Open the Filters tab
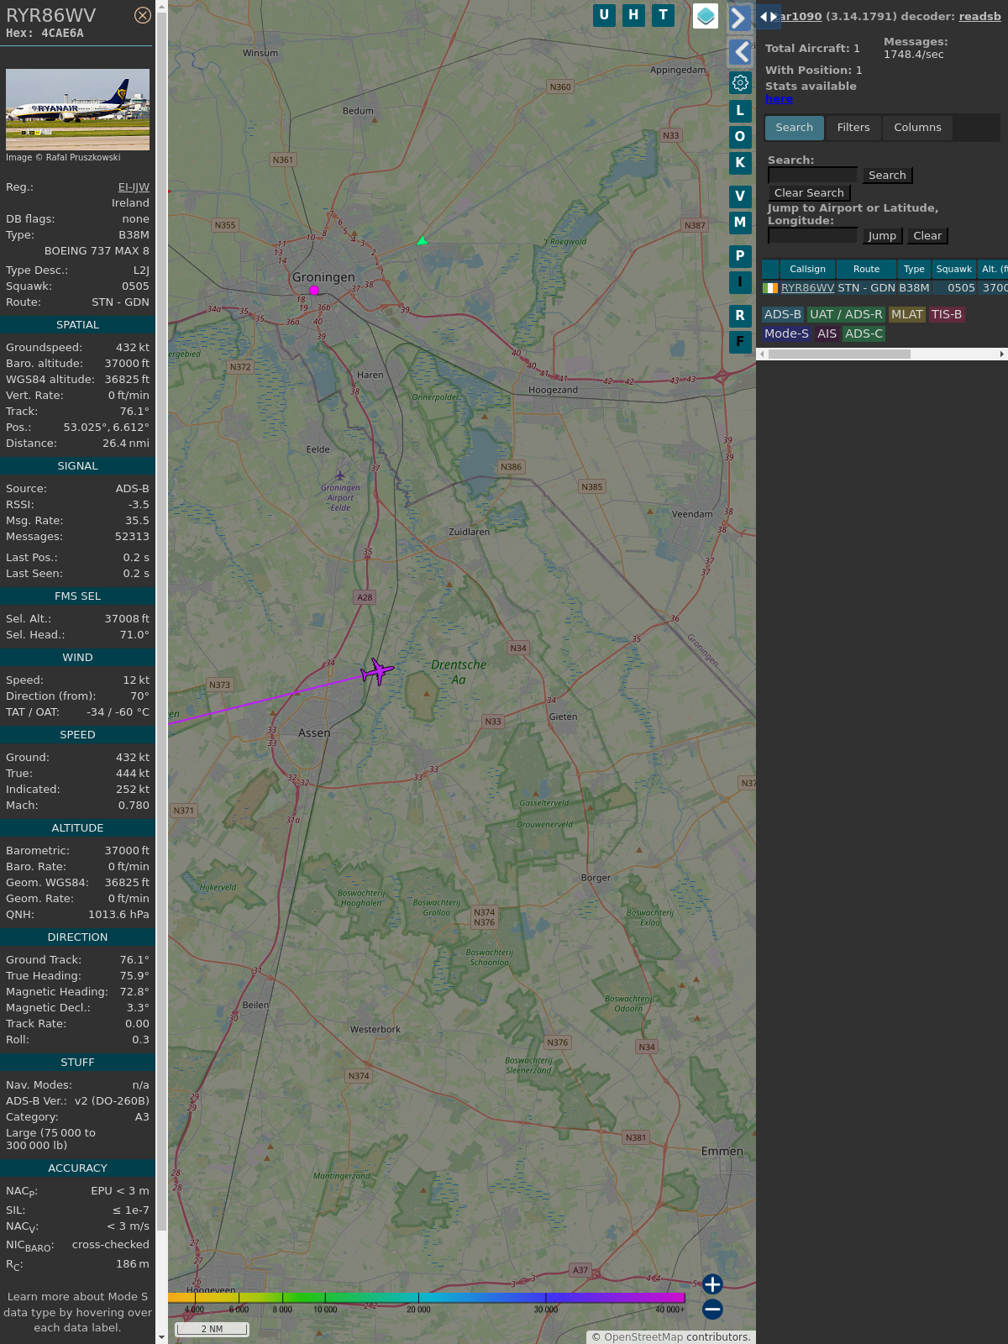Viewport: 1008px width, 1344px height. [853, 128]
